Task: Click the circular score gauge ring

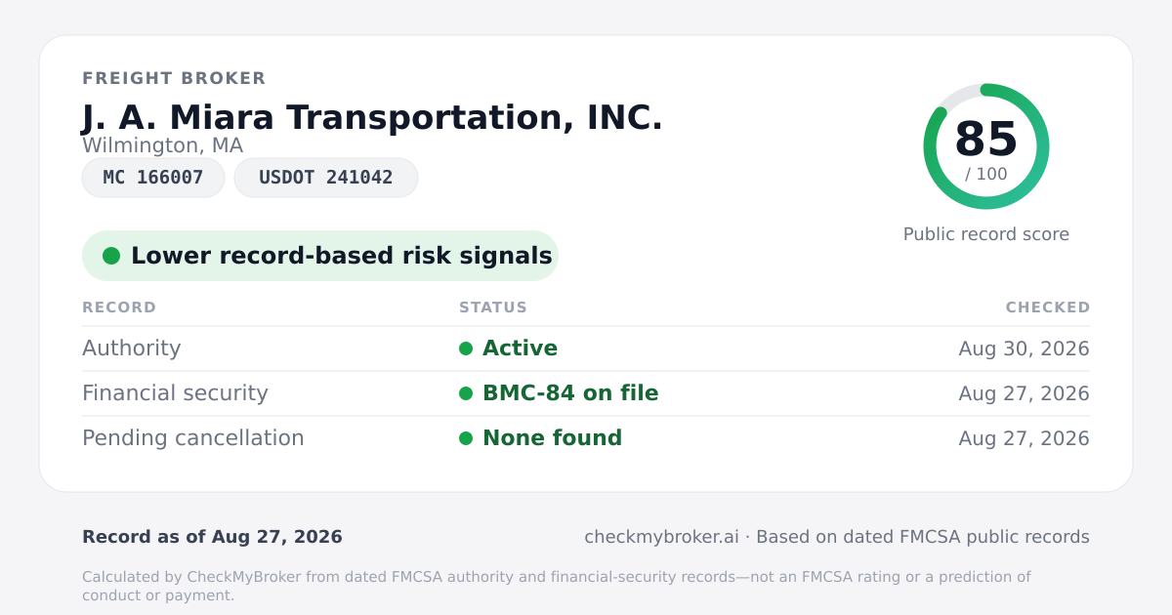Action: 986,146
